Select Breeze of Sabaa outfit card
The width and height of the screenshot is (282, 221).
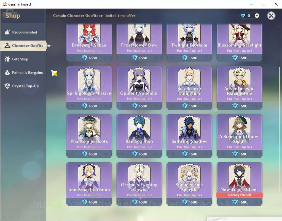89,42
